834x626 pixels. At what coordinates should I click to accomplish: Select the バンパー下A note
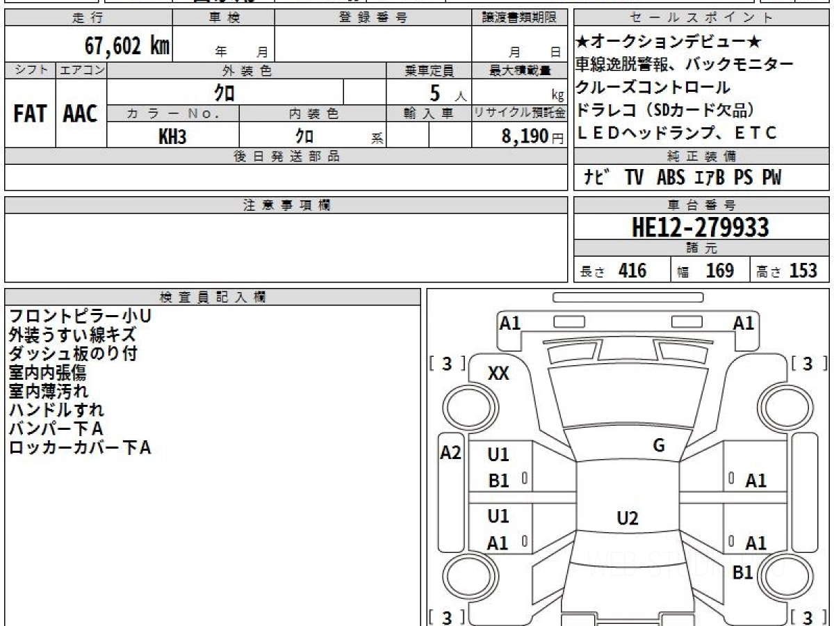(56, 428)
